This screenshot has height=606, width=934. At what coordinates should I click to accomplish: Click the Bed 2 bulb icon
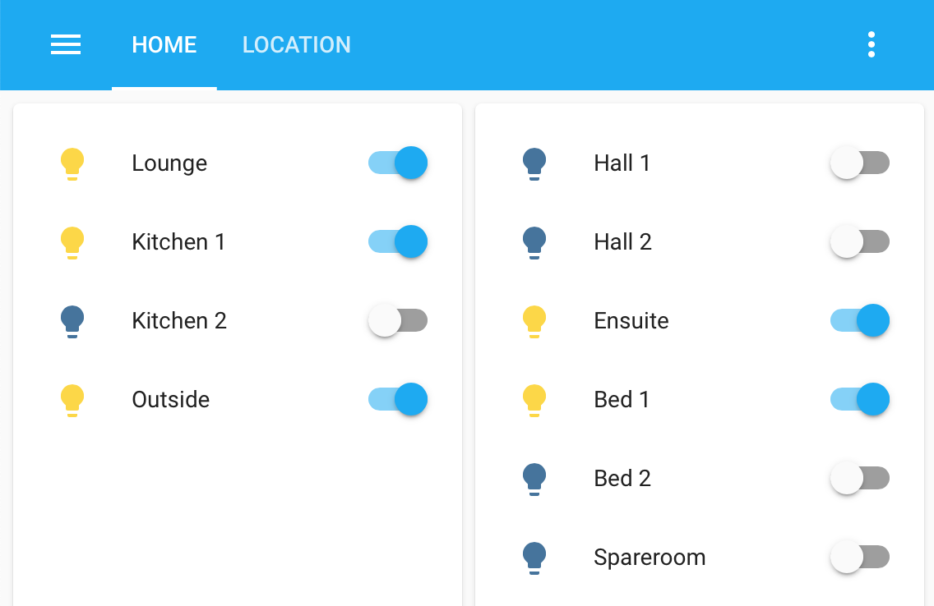(534, 479)
